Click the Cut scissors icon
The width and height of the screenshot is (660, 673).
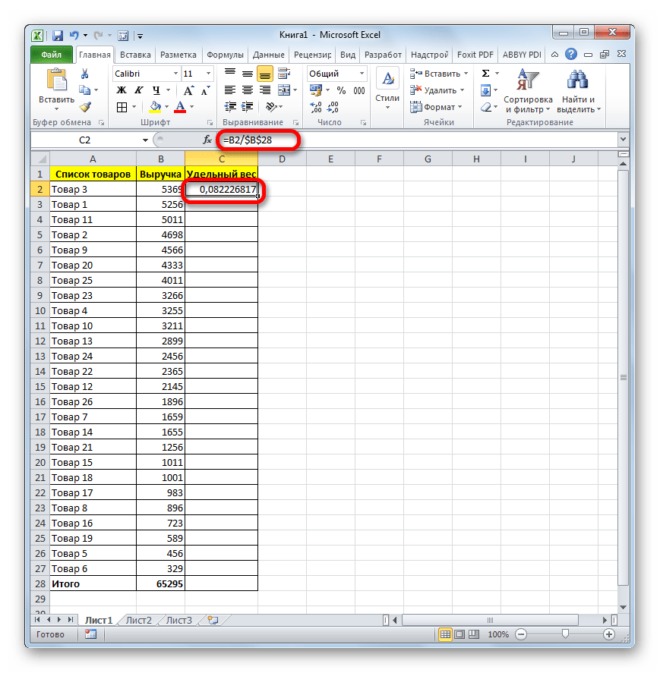tap(85, 74)
